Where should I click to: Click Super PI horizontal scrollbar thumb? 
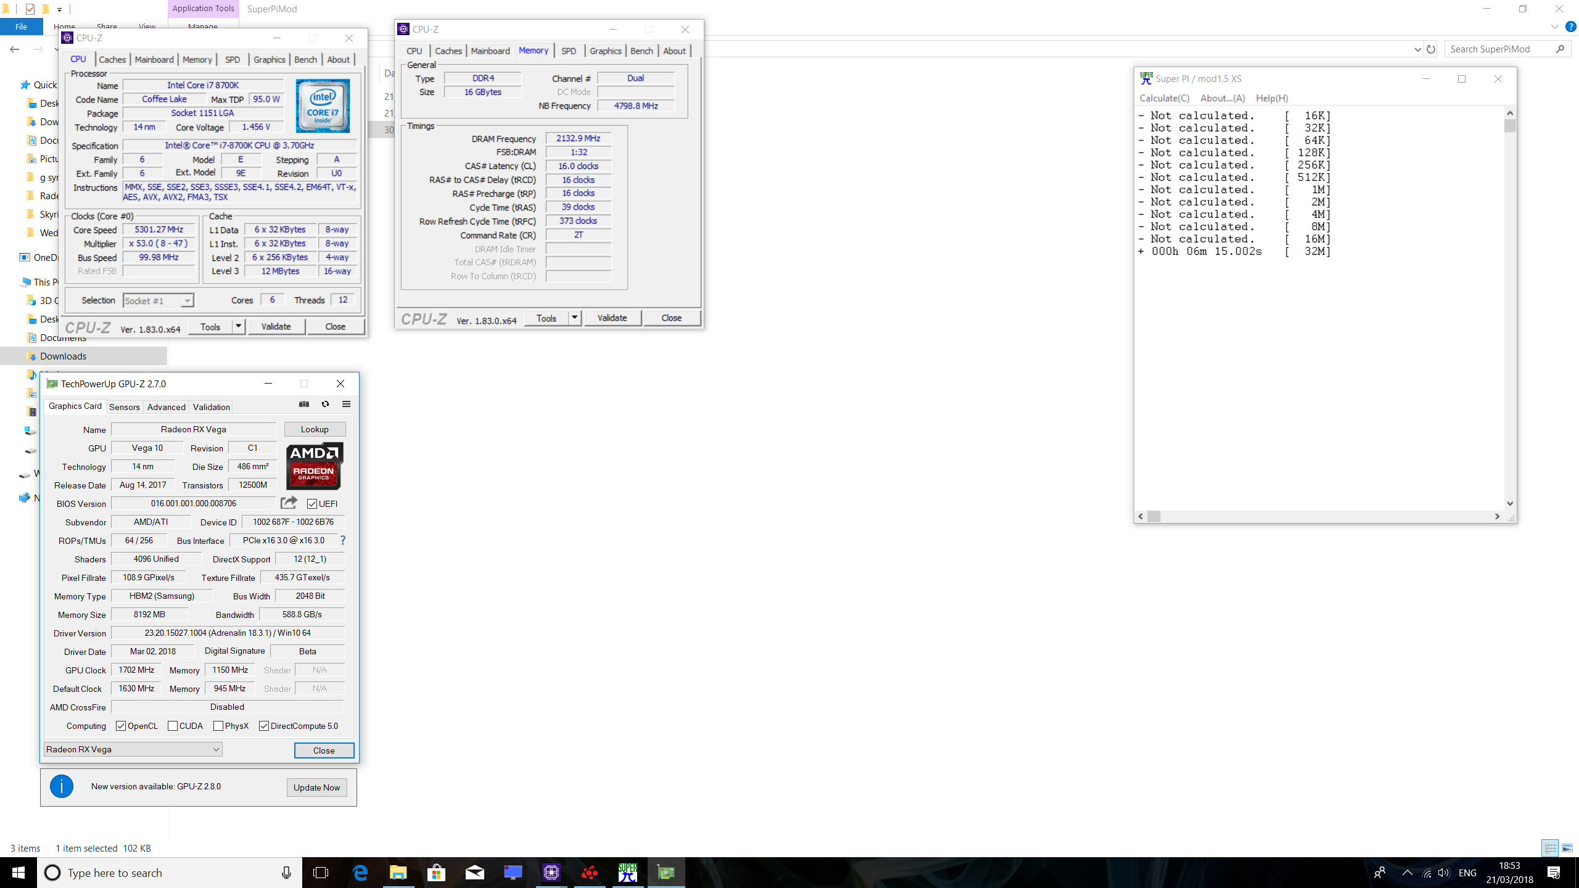point(1154,516)
